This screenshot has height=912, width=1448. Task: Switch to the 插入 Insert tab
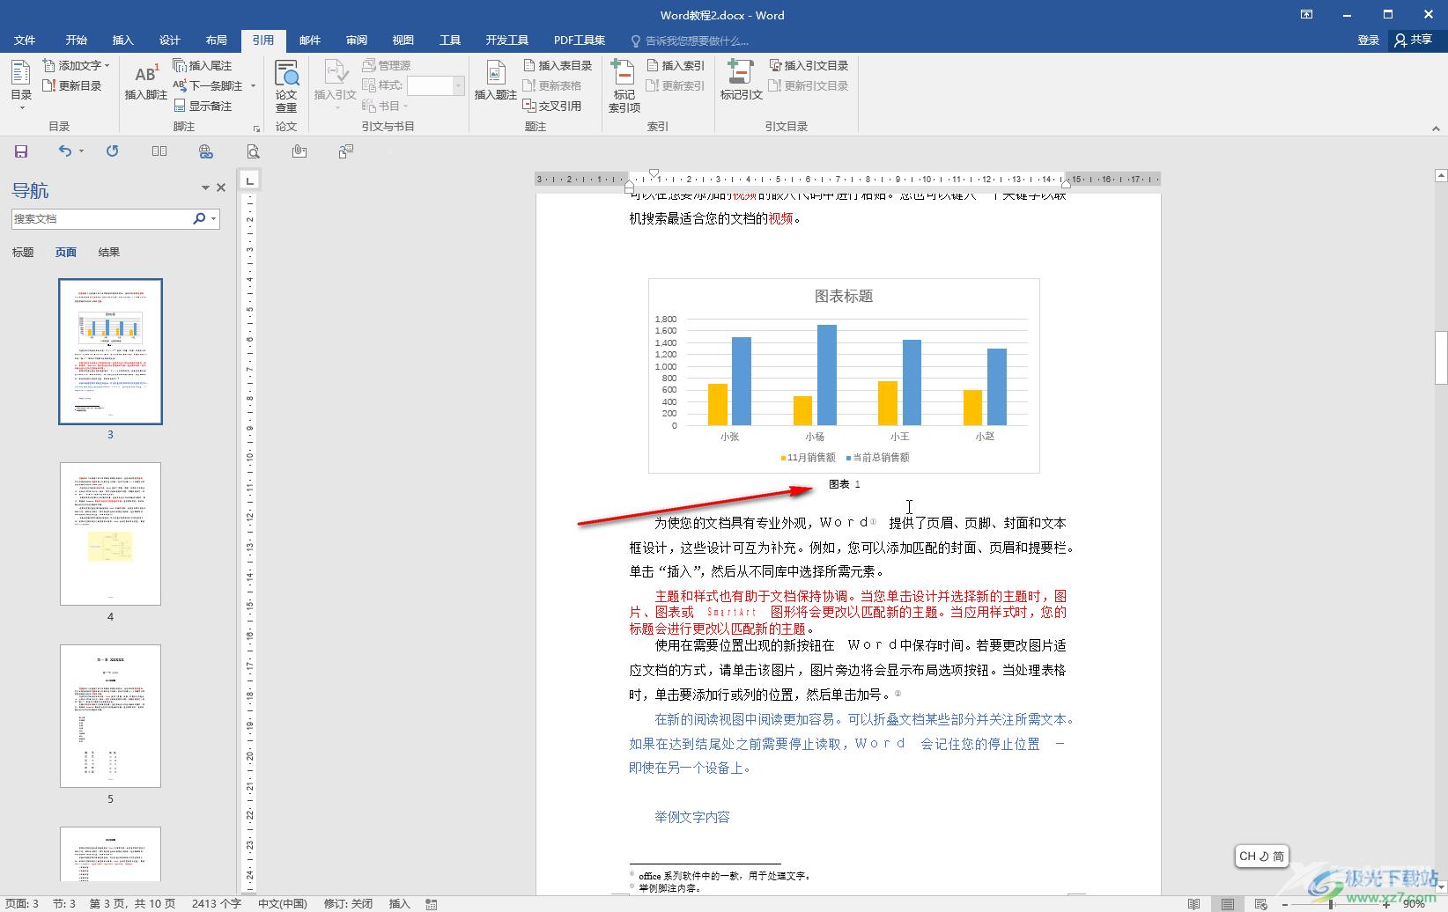[122, 40]
